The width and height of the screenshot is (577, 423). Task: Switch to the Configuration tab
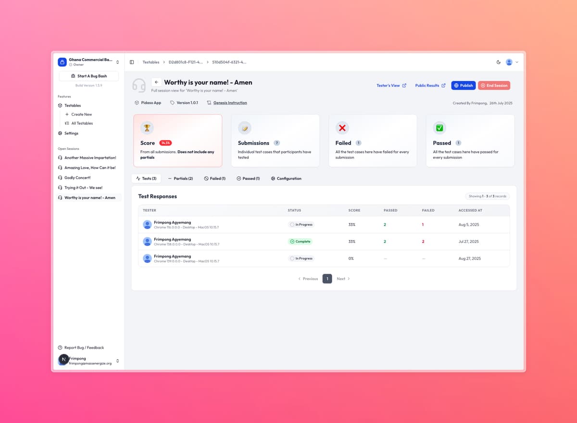286,178
